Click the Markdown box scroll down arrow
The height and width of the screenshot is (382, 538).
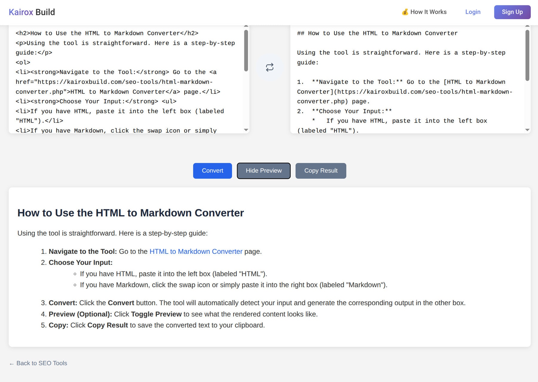coord(527,130)
